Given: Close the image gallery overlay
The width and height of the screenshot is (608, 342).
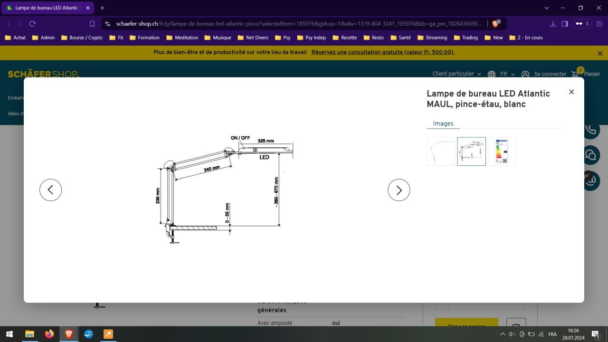Looking at the screenshot, I should tap(571, 92).
